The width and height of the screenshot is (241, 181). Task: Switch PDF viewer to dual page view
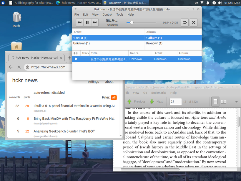click(223, 102)
